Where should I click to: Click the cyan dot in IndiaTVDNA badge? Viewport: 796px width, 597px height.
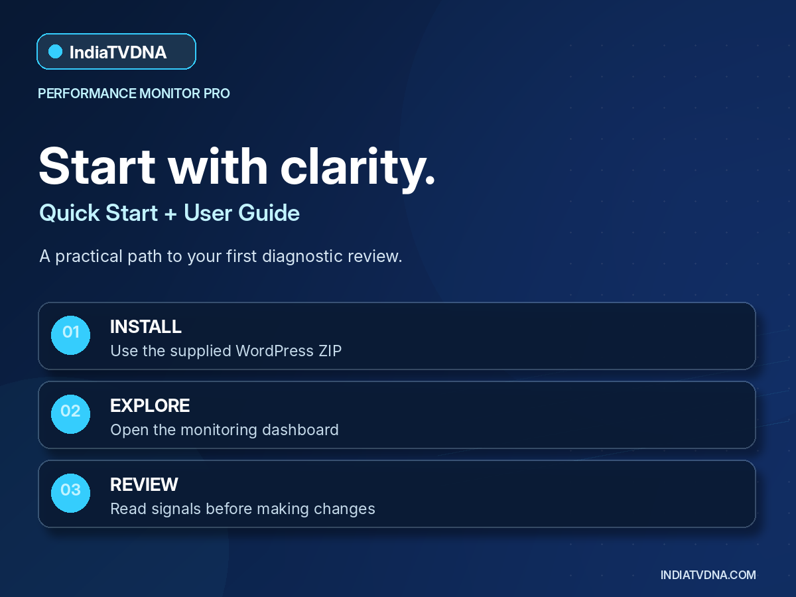click(56, 52)
